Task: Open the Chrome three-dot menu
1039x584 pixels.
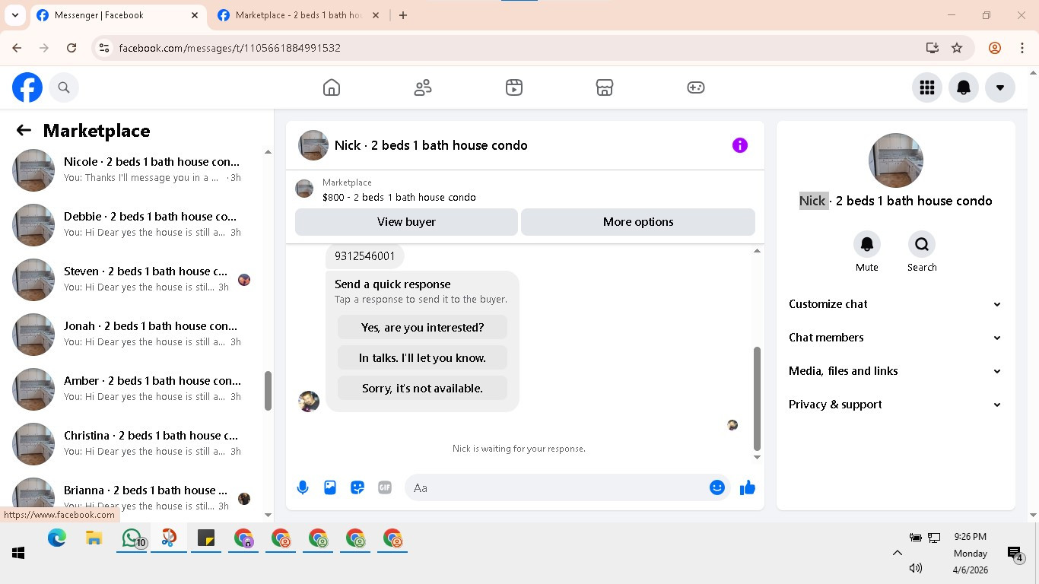Action: click(1022, 48)
